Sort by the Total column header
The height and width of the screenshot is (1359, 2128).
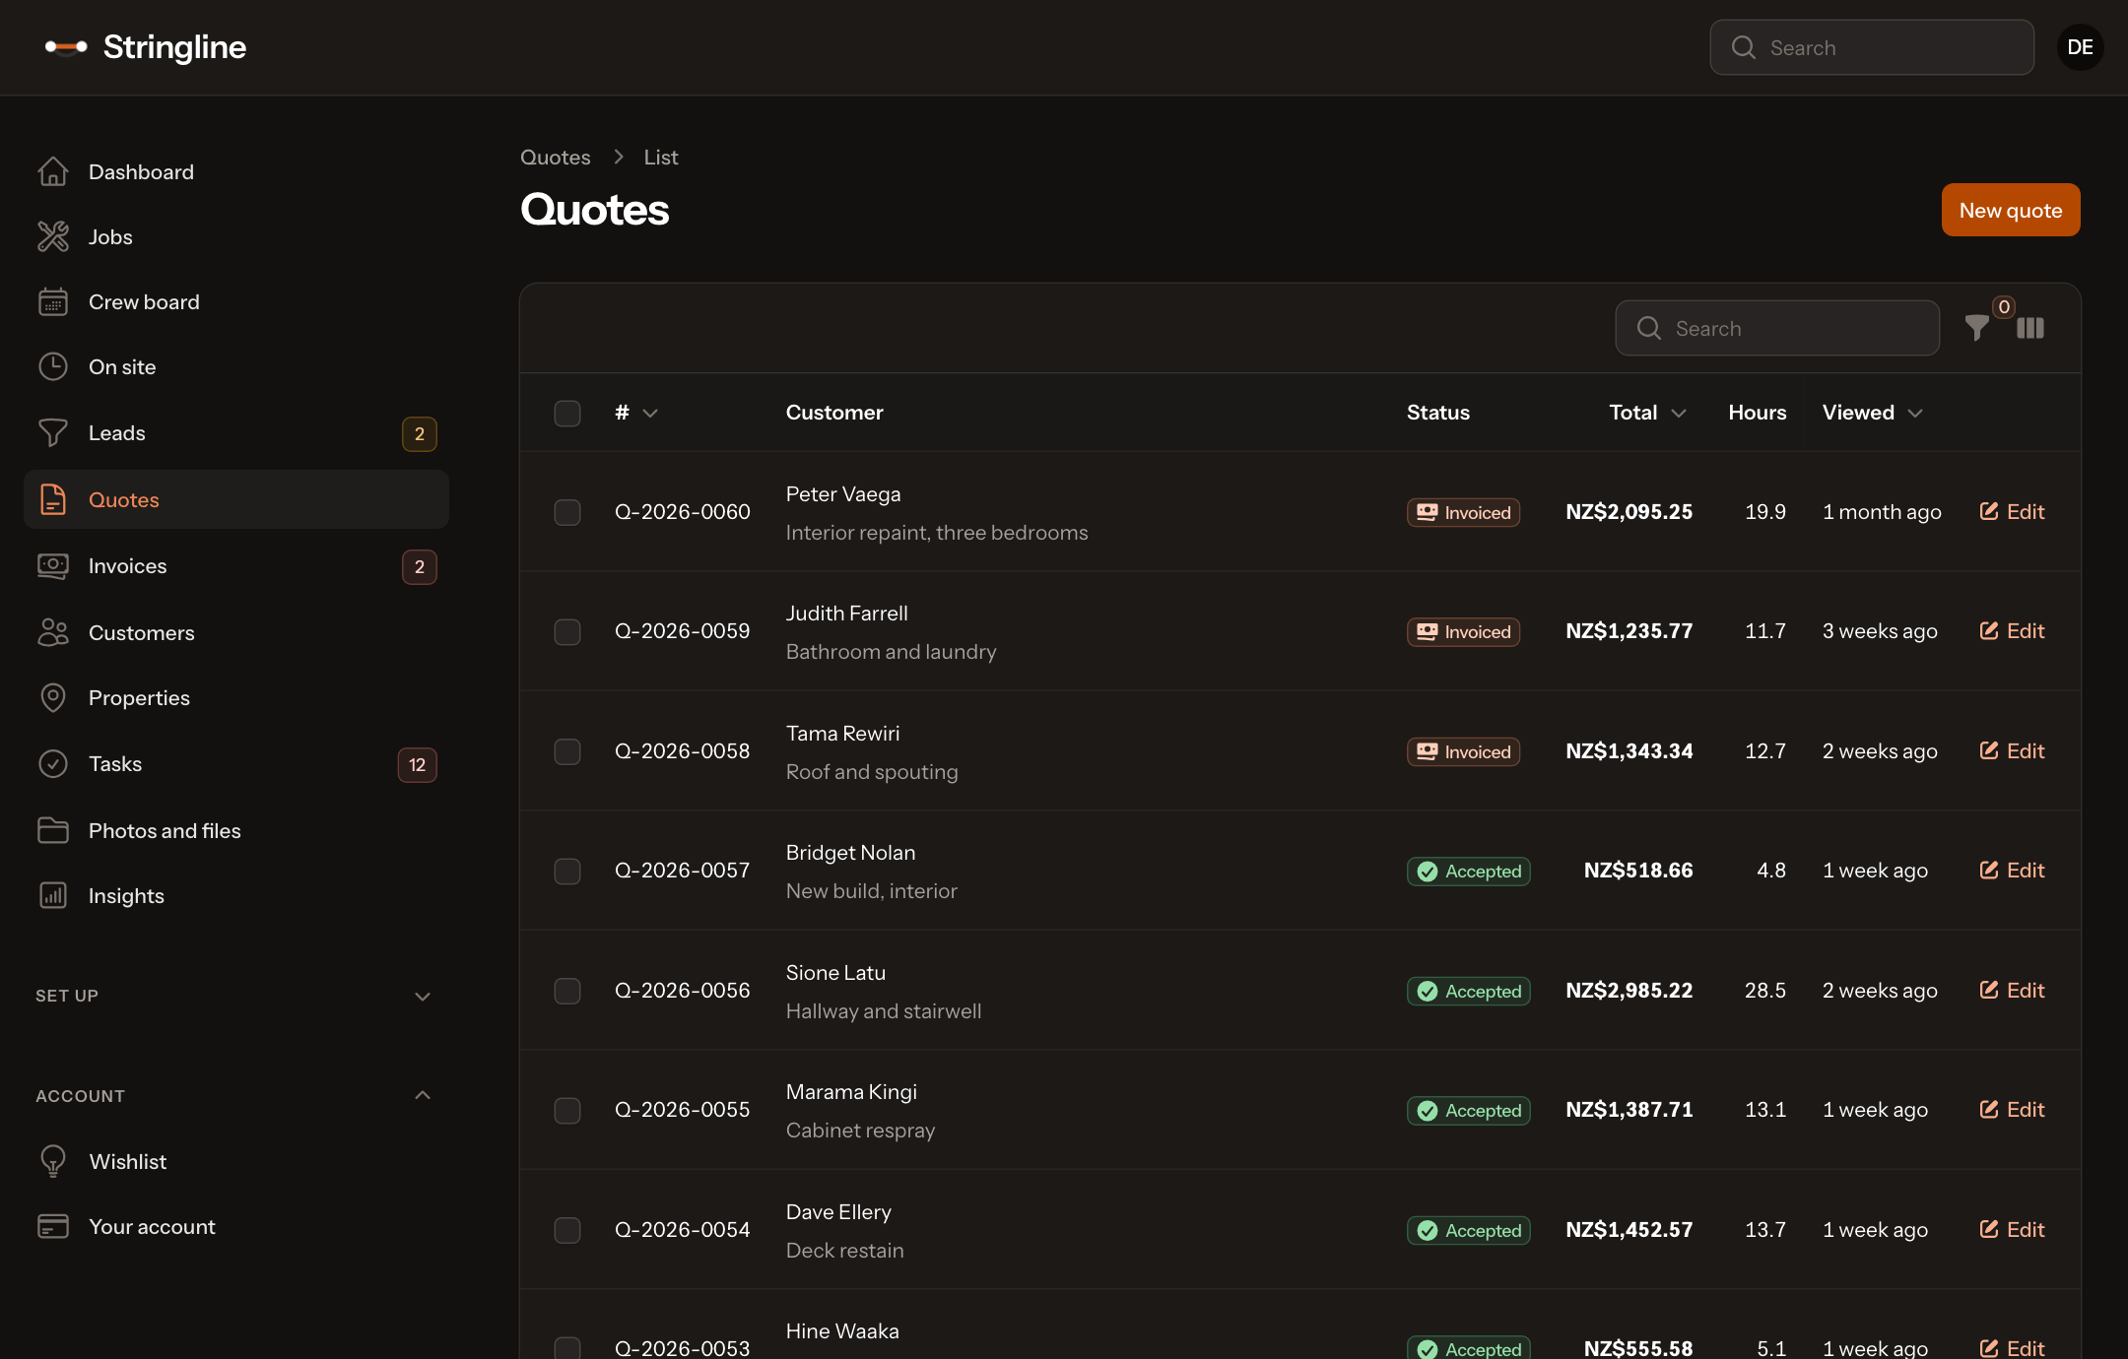1647,413
